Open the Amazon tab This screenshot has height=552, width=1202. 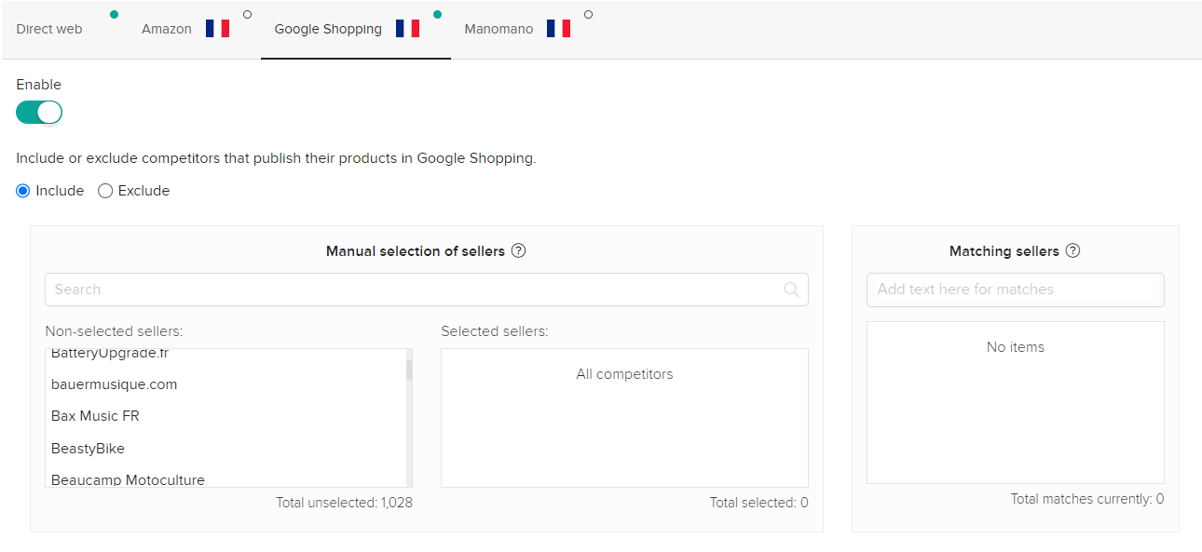[167, 29]
